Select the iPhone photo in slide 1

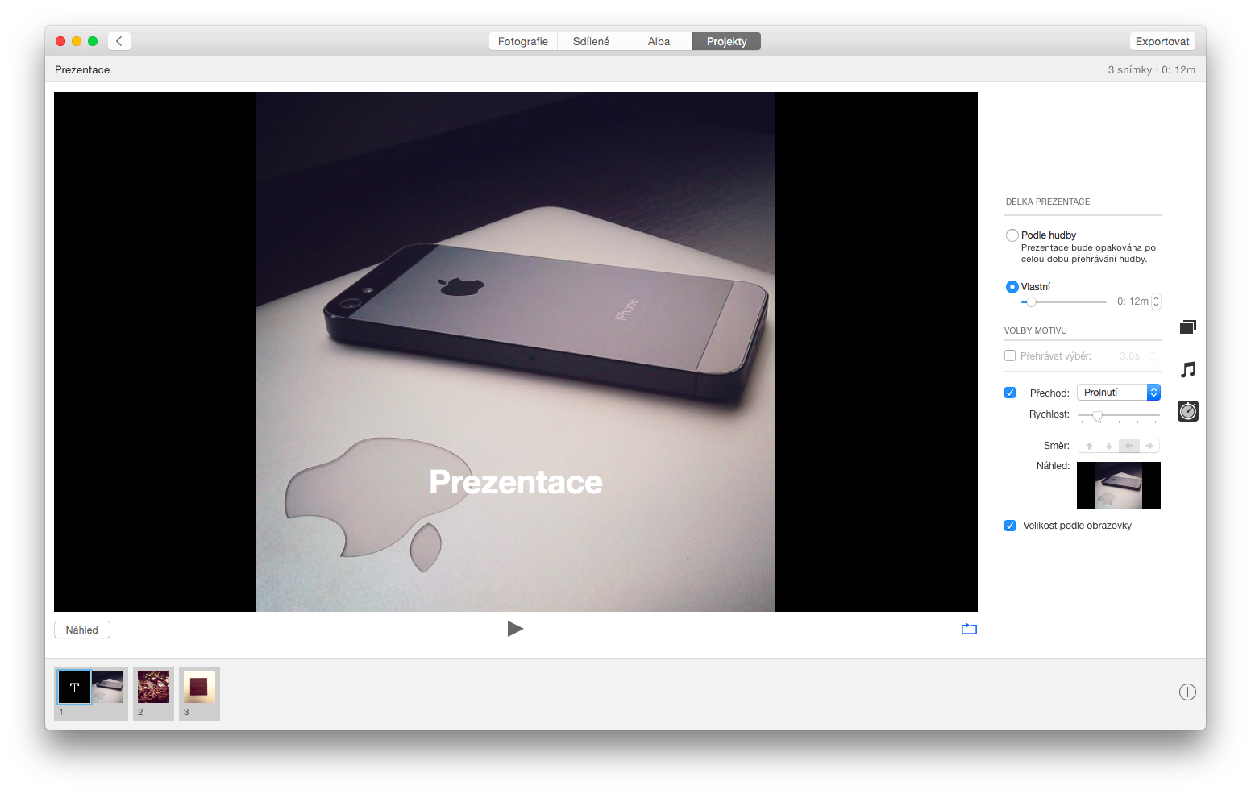coord(108,688)
